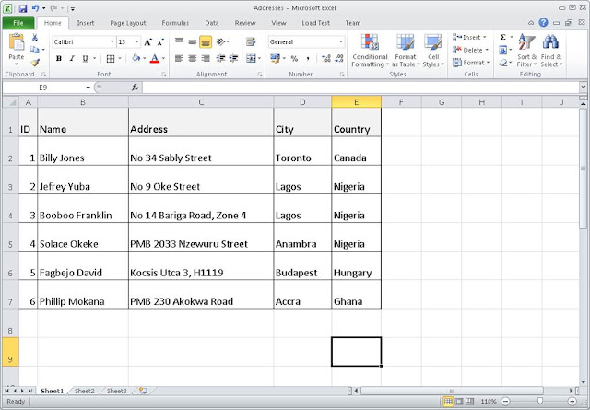Image resolution: width=590 pixels, height=410 pixels.
Task: Click the Orientation text angle icon
Action: (221, 41)
